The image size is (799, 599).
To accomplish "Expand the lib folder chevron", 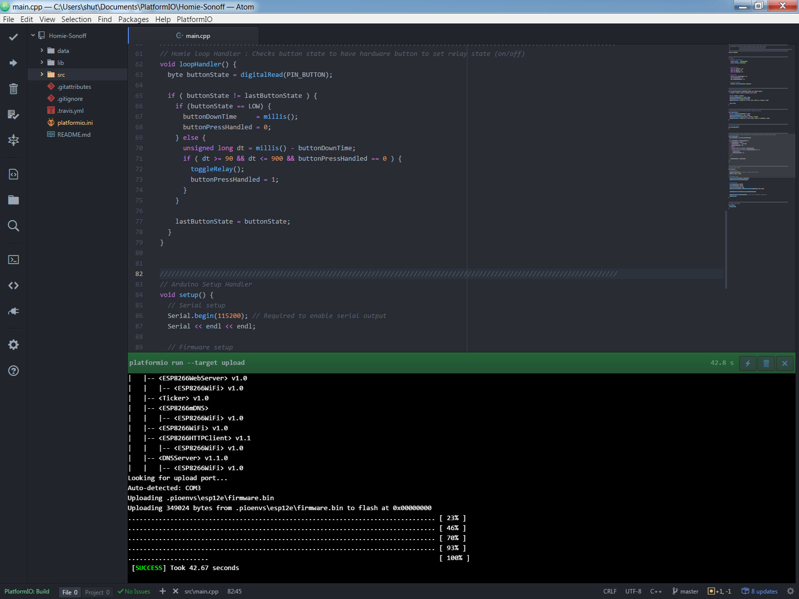I will [x=42, y=62].
